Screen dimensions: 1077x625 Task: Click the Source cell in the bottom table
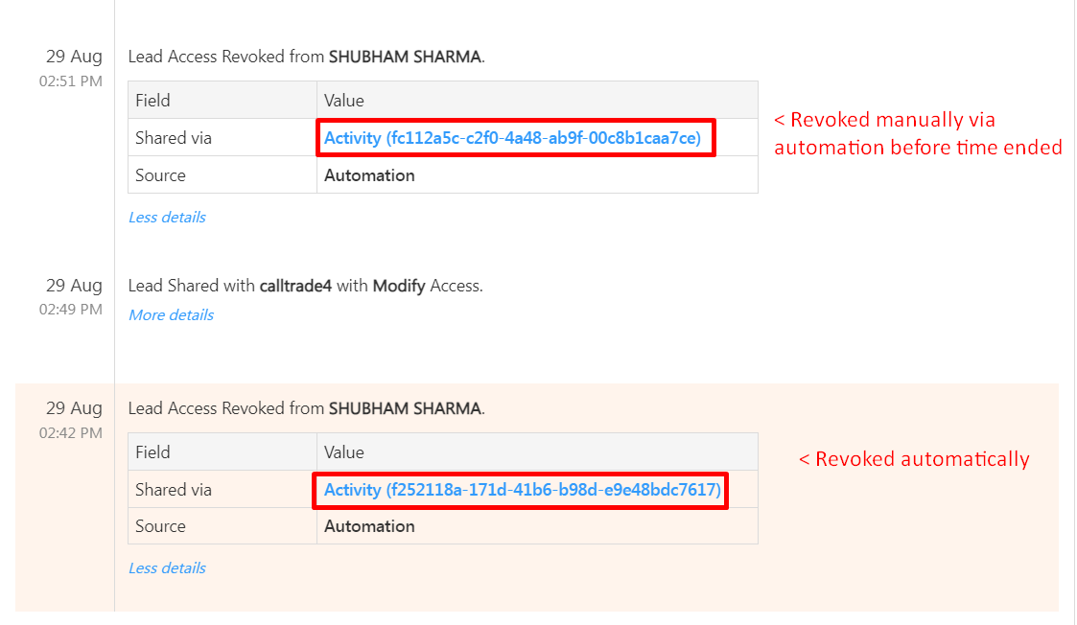coord(160,526)
